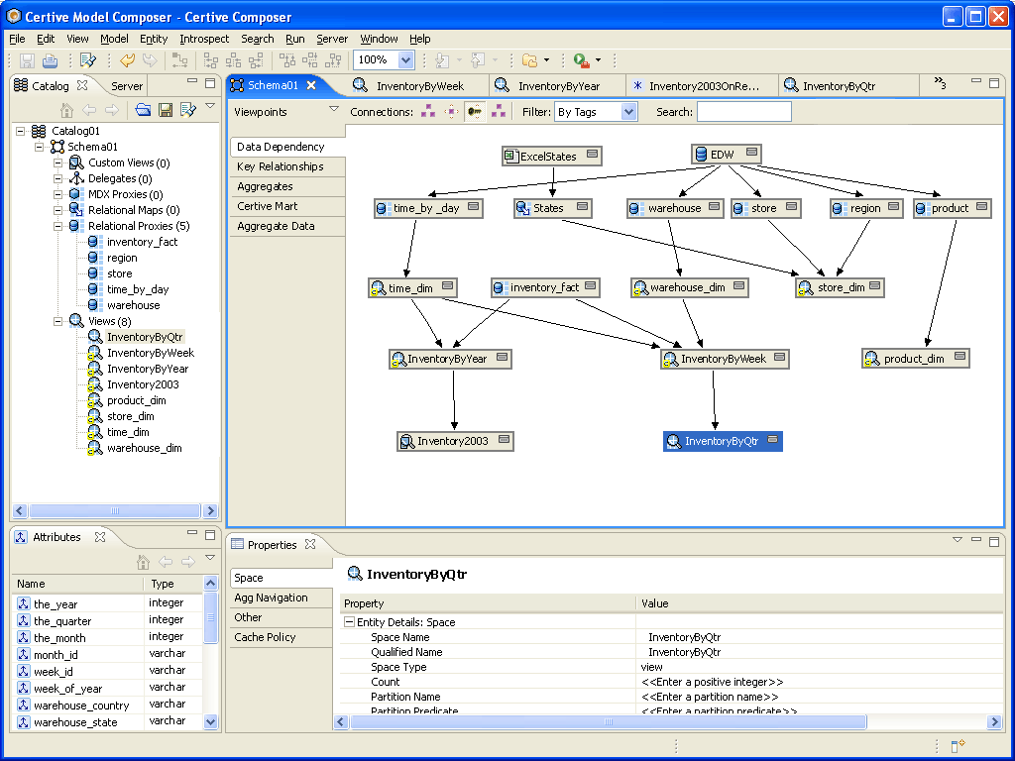Select inventory_fact in catalog tree

coord(142,242)
